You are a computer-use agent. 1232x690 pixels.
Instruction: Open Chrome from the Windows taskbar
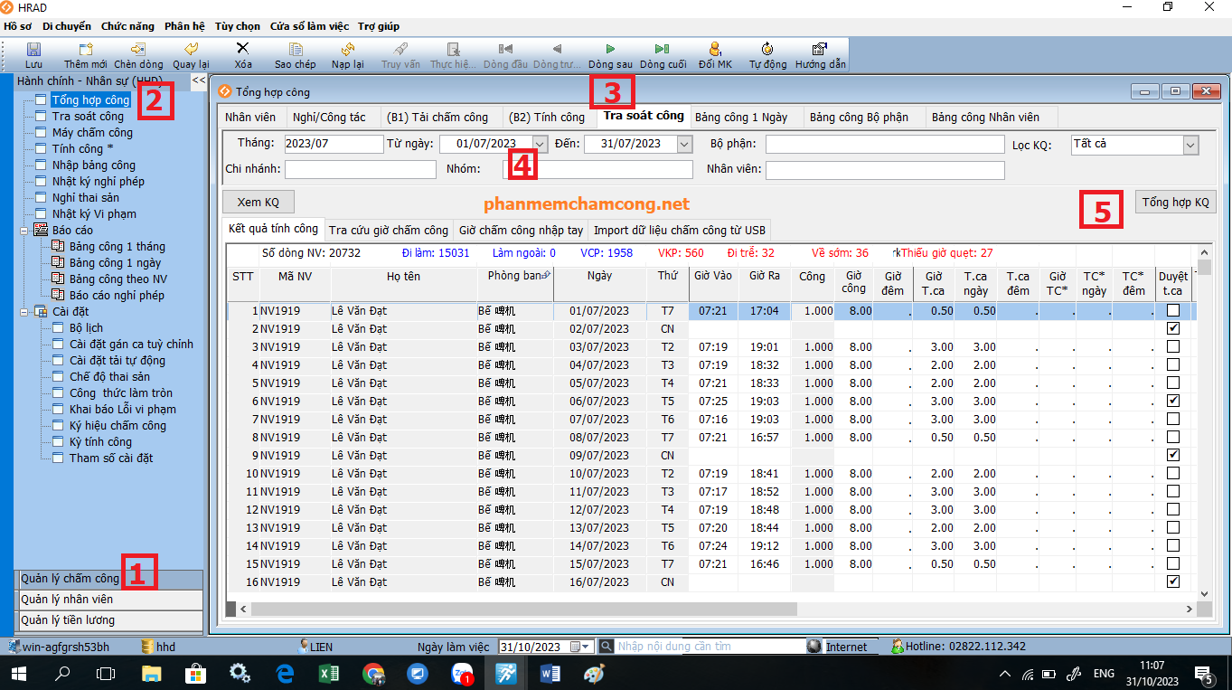coord(373,674)
